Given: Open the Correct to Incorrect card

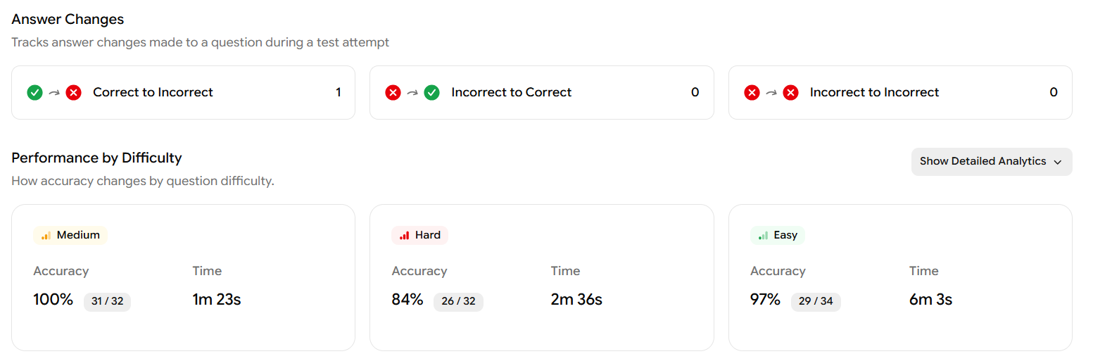Looking at the screenshot, I should click(x=183, y=92).
